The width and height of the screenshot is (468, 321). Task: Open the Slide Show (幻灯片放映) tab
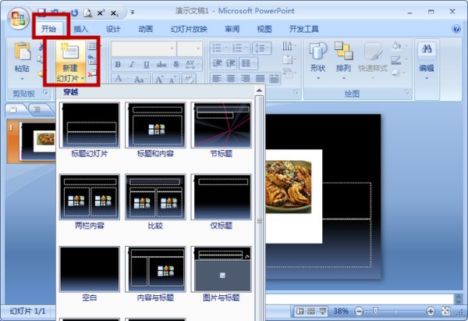(190, 29)
